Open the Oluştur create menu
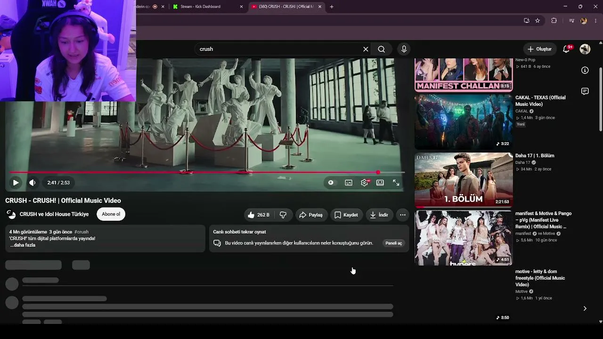Image resolution: width=603 pixels, height=339 pixels. click(x=539, y=49)
